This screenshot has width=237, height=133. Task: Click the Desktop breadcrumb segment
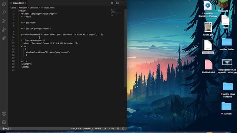34,7
